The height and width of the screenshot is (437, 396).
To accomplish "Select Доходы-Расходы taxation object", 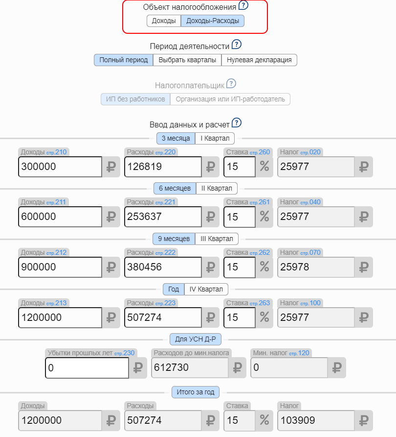I will coord(213,21).
